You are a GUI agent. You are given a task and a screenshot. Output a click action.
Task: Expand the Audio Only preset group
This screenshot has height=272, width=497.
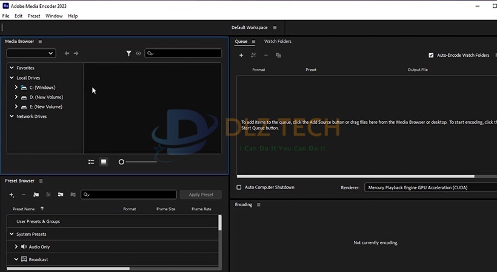pos(16,247)
